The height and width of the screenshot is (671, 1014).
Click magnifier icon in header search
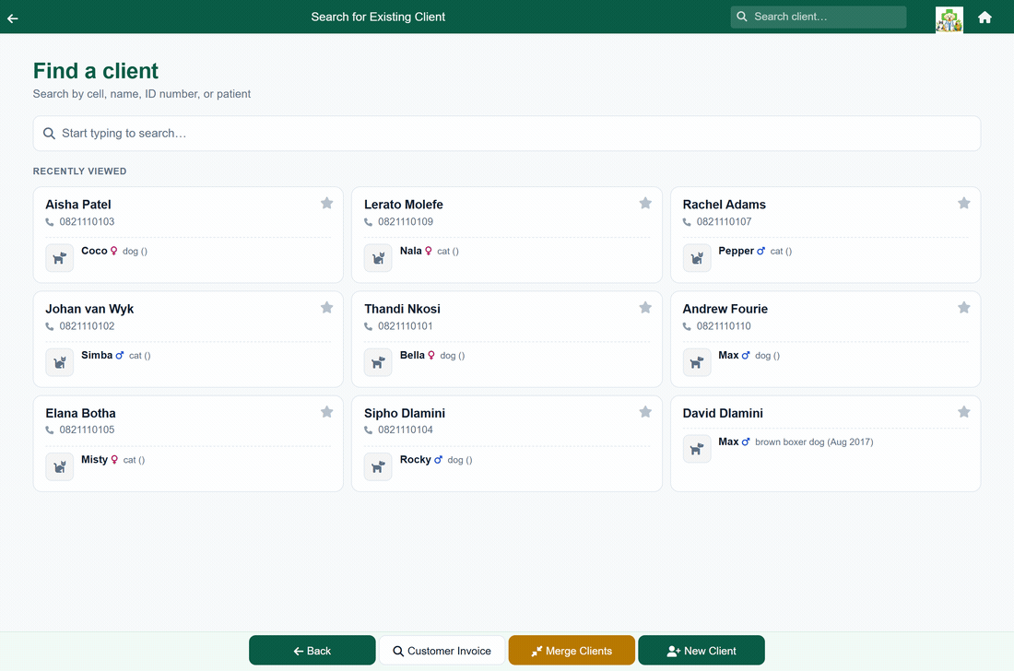tap(742, 17)
